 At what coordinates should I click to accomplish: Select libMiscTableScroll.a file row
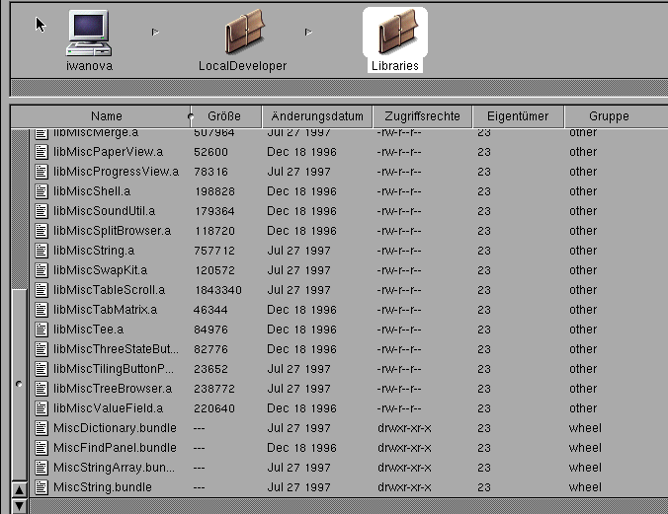point(109,290)
